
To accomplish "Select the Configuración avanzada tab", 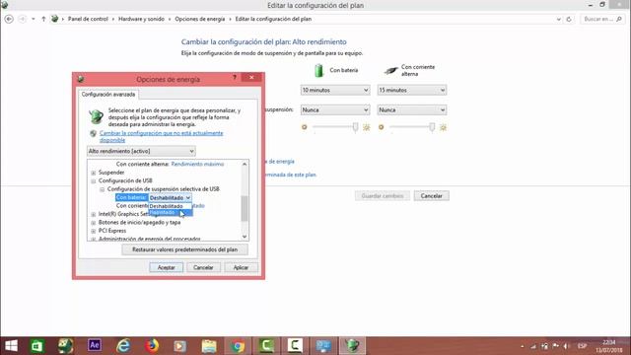I will 108,95.
